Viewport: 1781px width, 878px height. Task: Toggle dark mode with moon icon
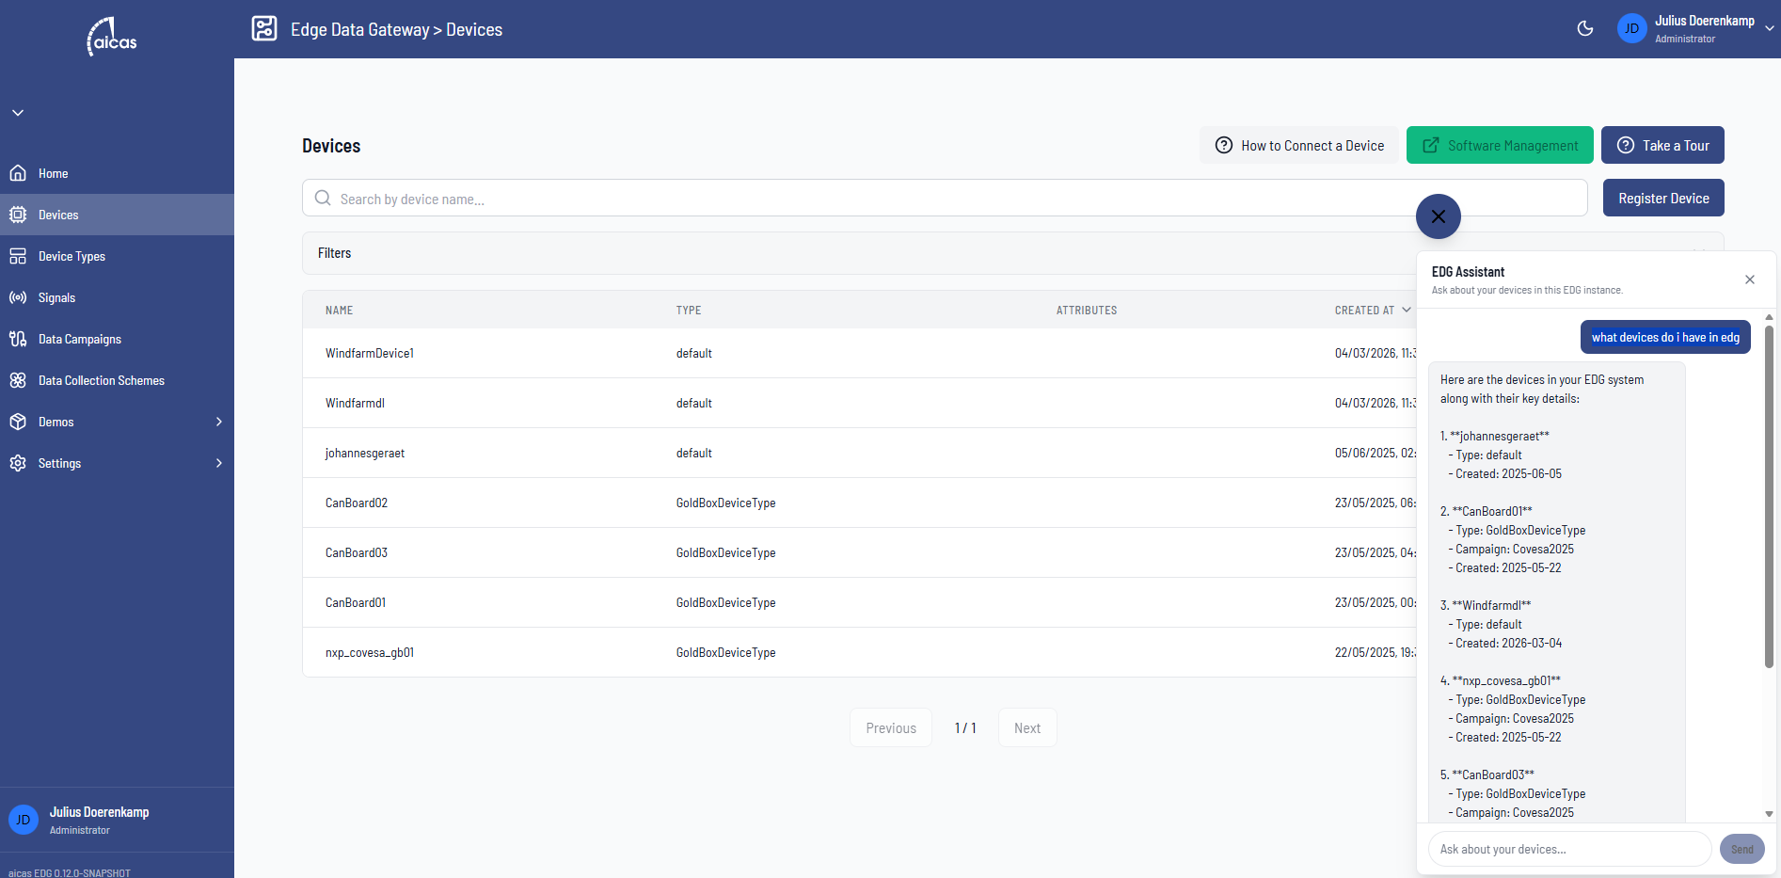tap(1584, 28)
